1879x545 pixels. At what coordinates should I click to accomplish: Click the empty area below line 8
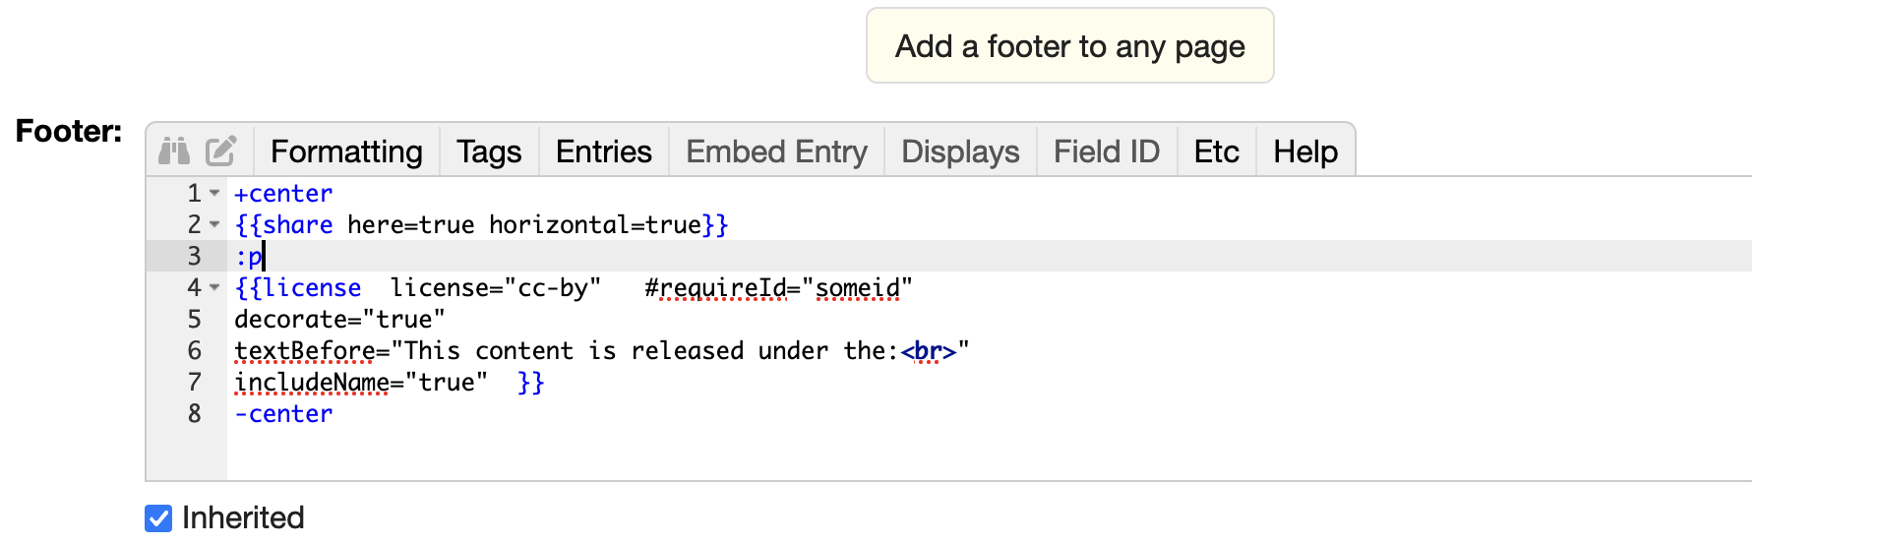point(885,453)
